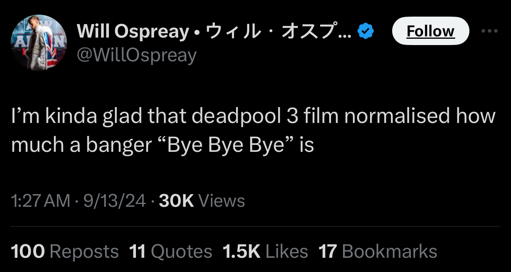Open the 30K Views analytics
The width and height of the screenshot is (511, 272).
tap(202, 201)
